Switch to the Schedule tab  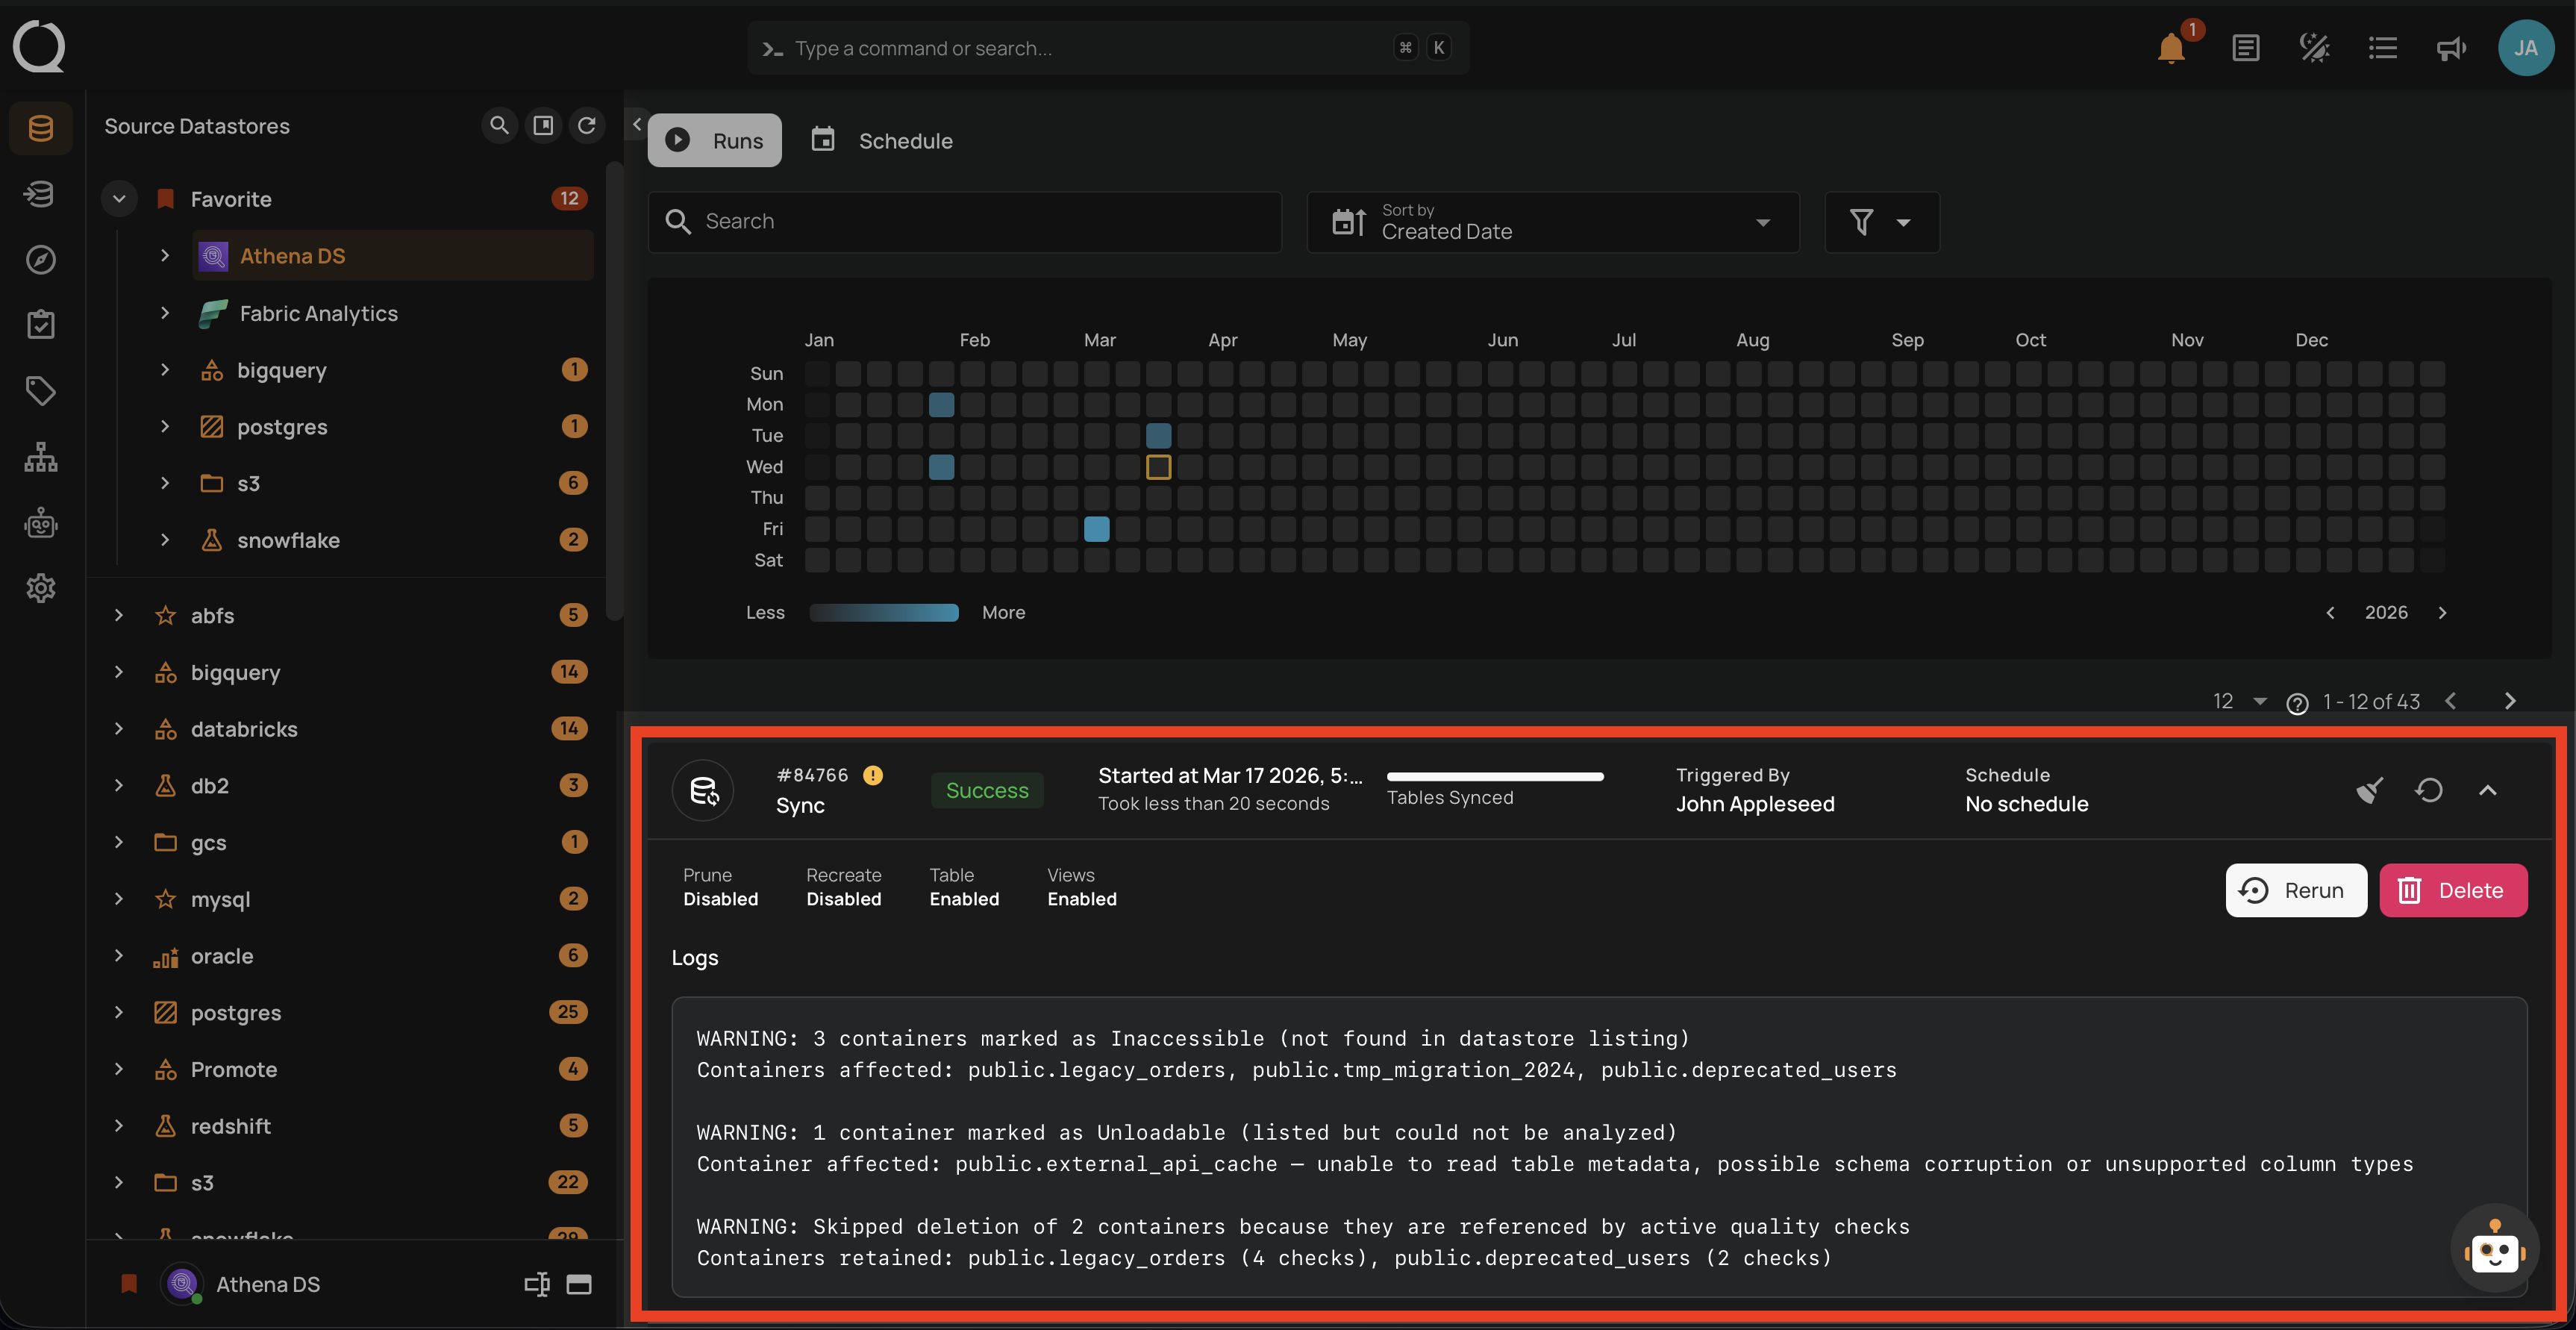pos(882,140)
